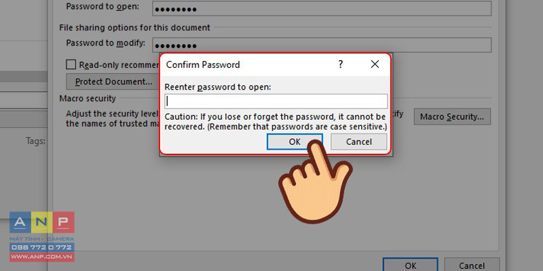Click the ANP logo watermark

click(x=41, y=222)
